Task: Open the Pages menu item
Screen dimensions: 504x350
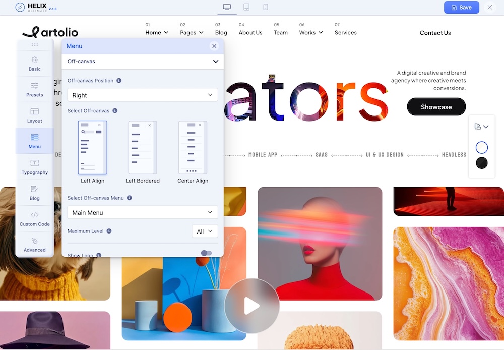Action: click(192, 32)
